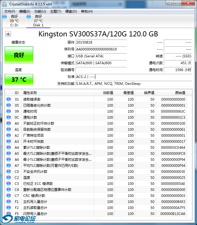The width and height of the screenshot is (197, 225).
Task: Click the SATA/600 transfer mode field
Action: tap(101, 63)
